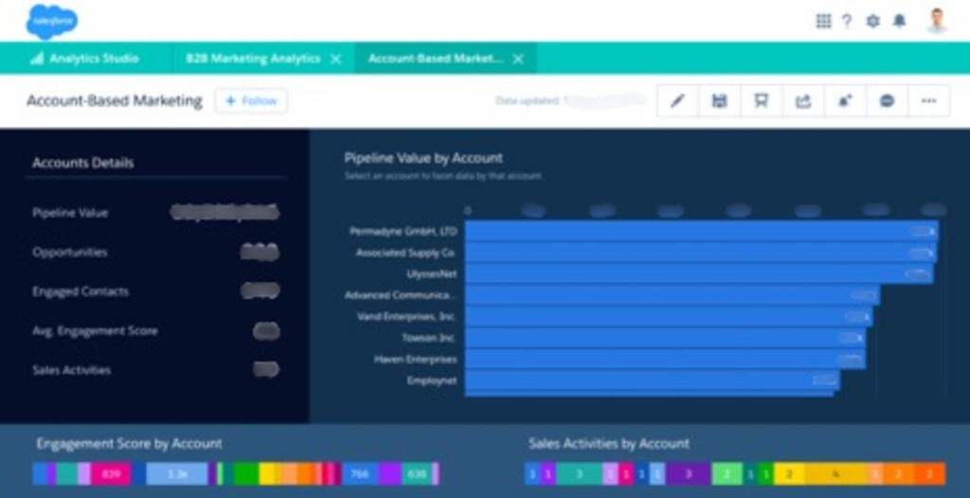The height and width of the screenshot is (498, 970).
Task: Follow the Account-Based Marketing dashboard
Action: coord(251,101)
